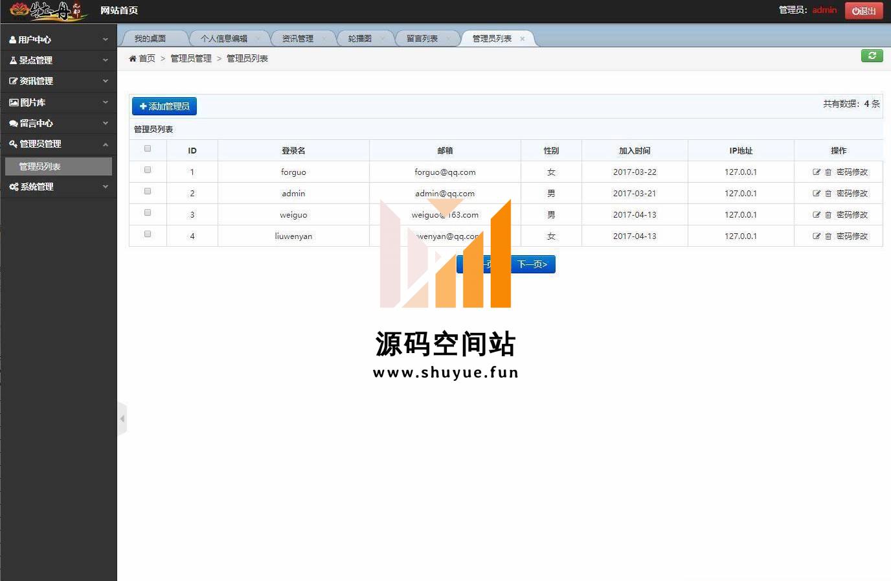Click the green refresh icon button
Screen dimensions: 891x581
pos(872,56)
